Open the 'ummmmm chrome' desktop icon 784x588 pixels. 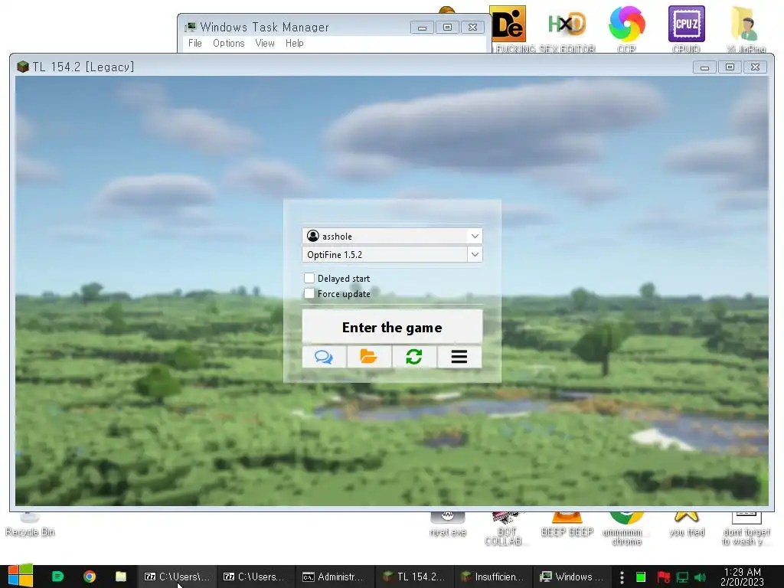pos(626,529)
